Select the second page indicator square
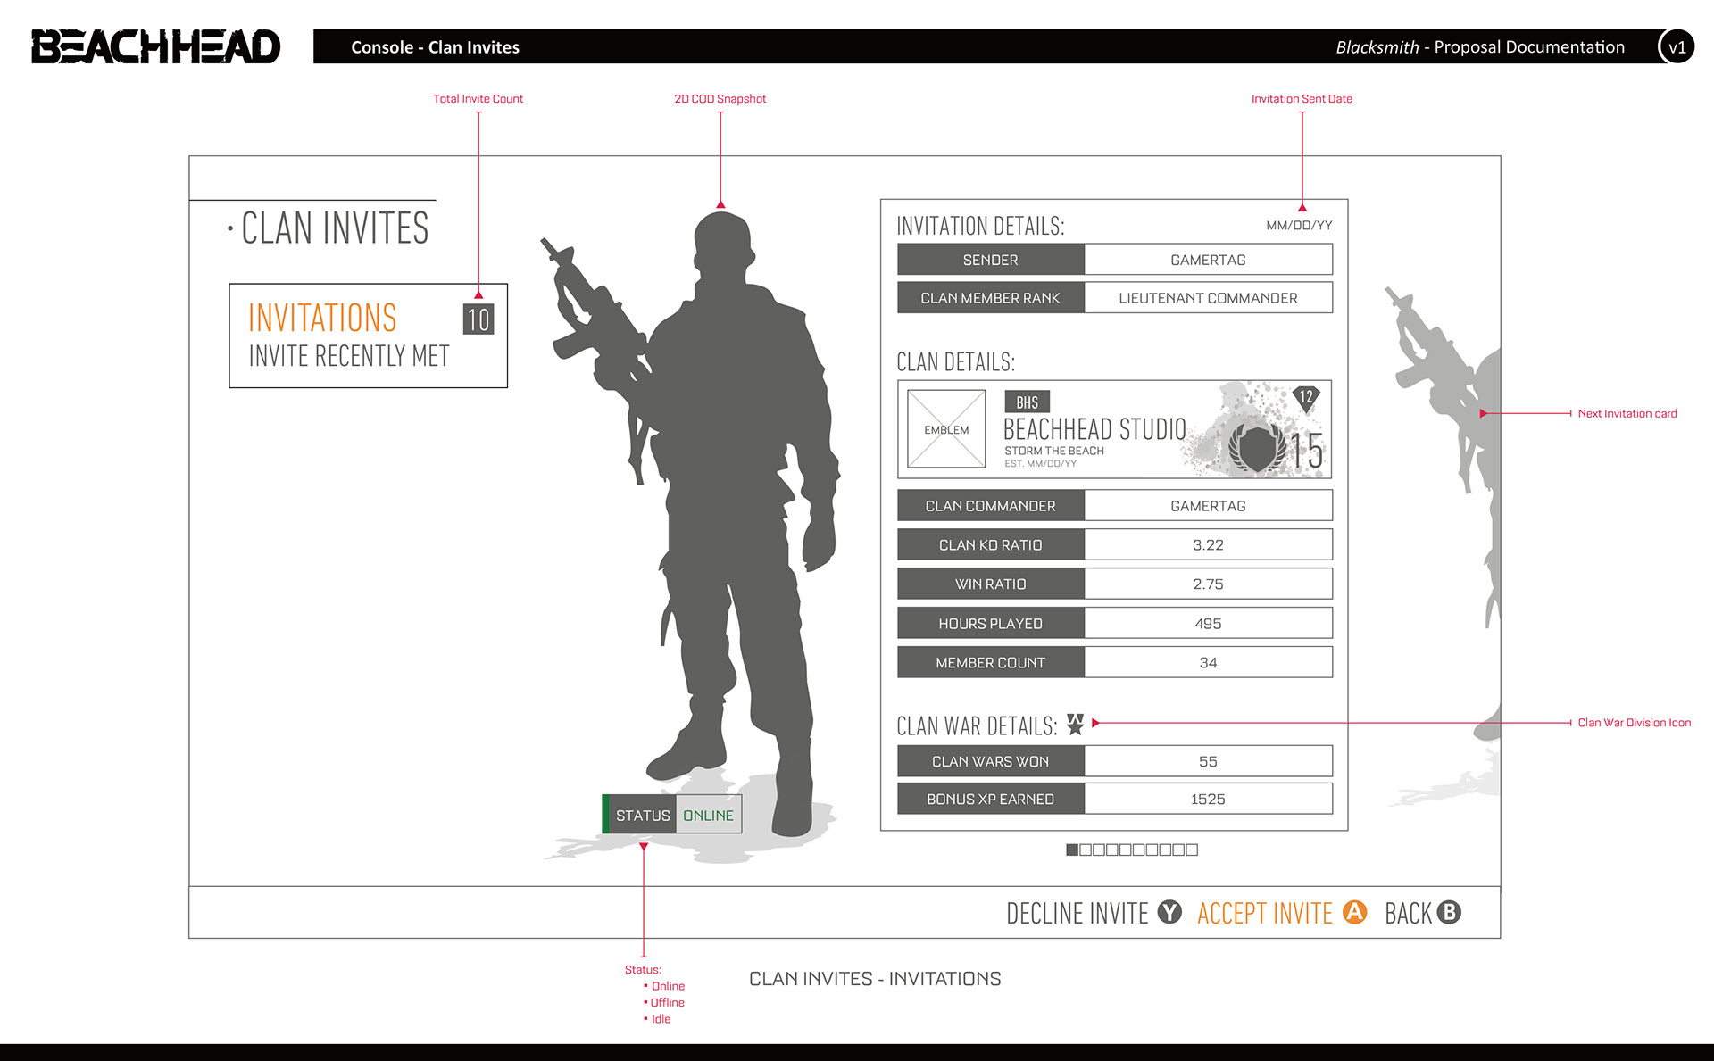 (1086, 850)
